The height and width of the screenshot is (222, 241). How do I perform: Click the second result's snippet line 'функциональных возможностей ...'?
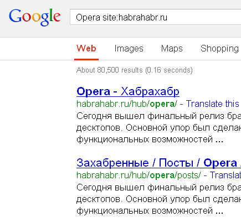(x=150, y=210)
